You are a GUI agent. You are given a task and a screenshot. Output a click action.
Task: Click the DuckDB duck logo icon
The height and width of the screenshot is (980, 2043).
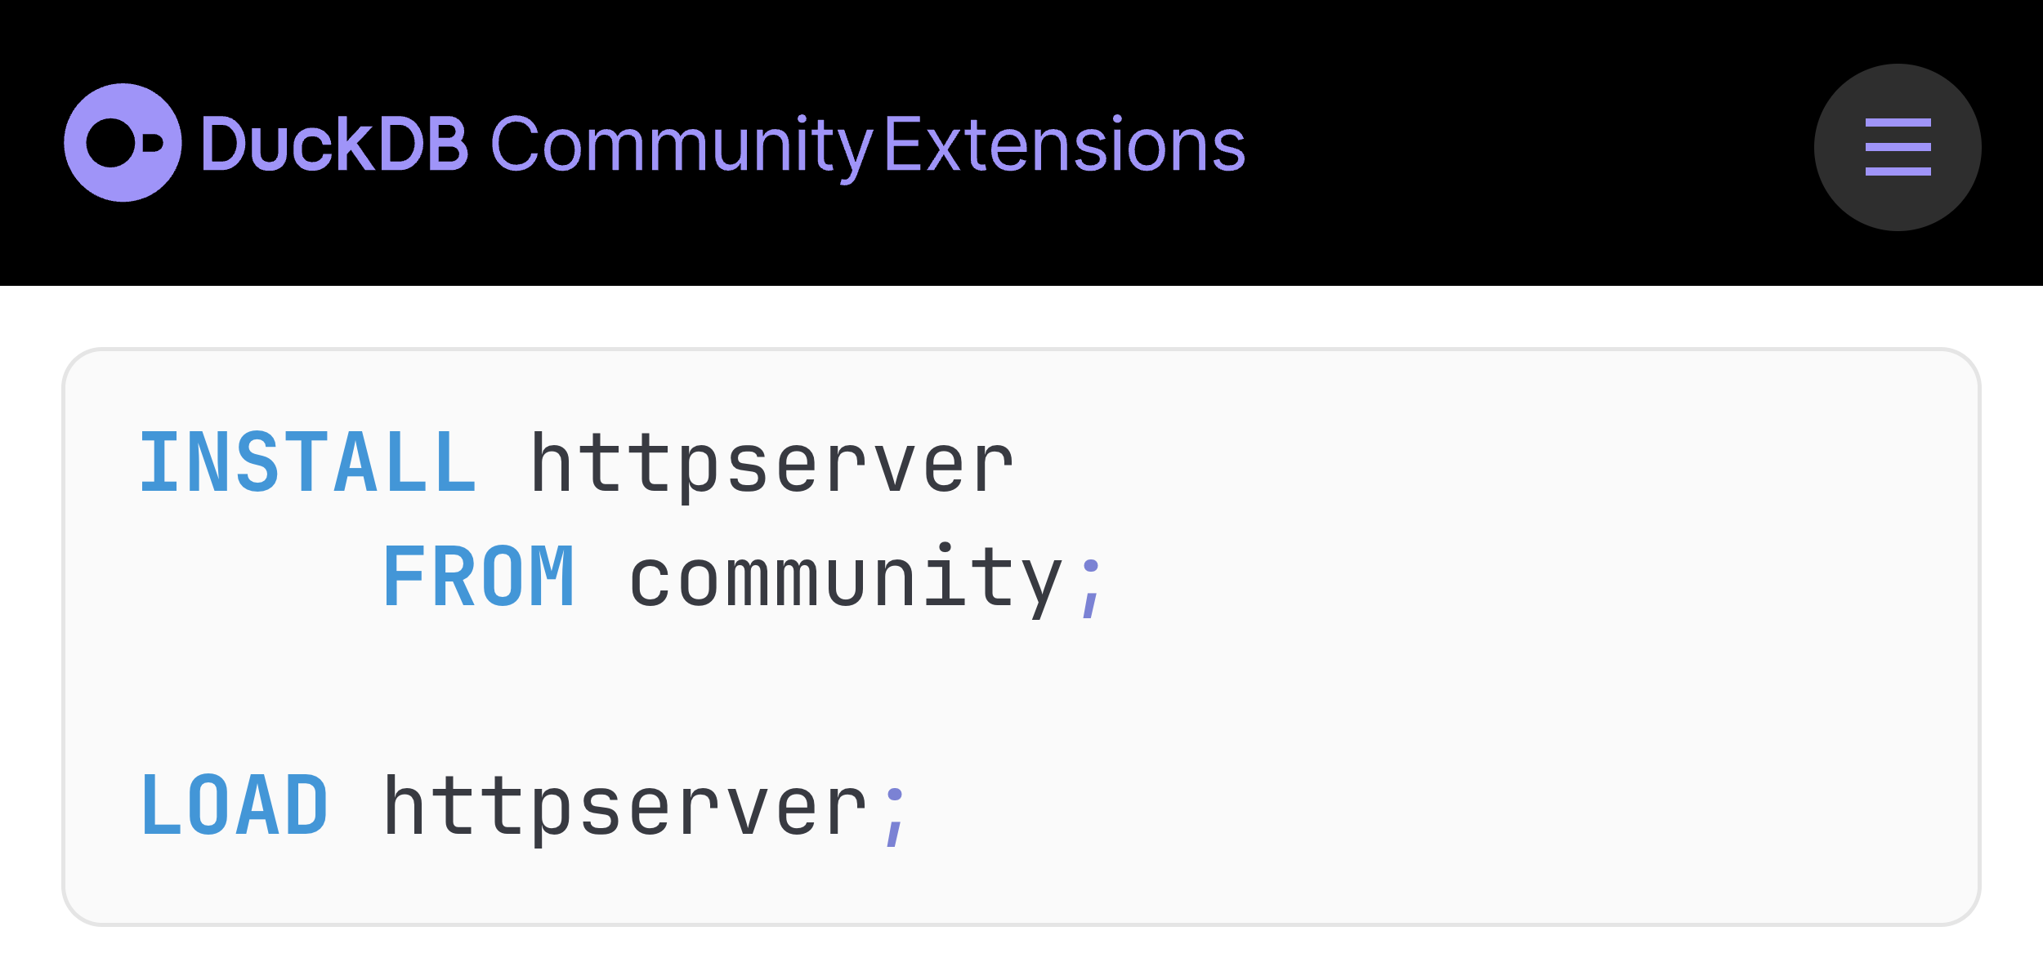coord(123,142)
